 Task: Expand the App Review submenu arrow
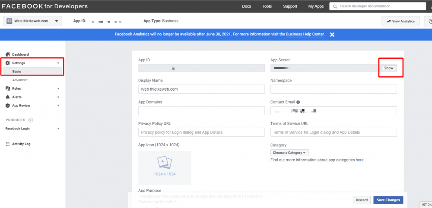tap(58, 106)
